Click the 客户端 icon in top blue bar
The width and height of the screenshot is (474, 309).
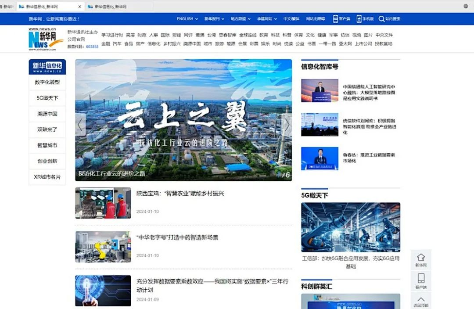[x=335, y=19]
